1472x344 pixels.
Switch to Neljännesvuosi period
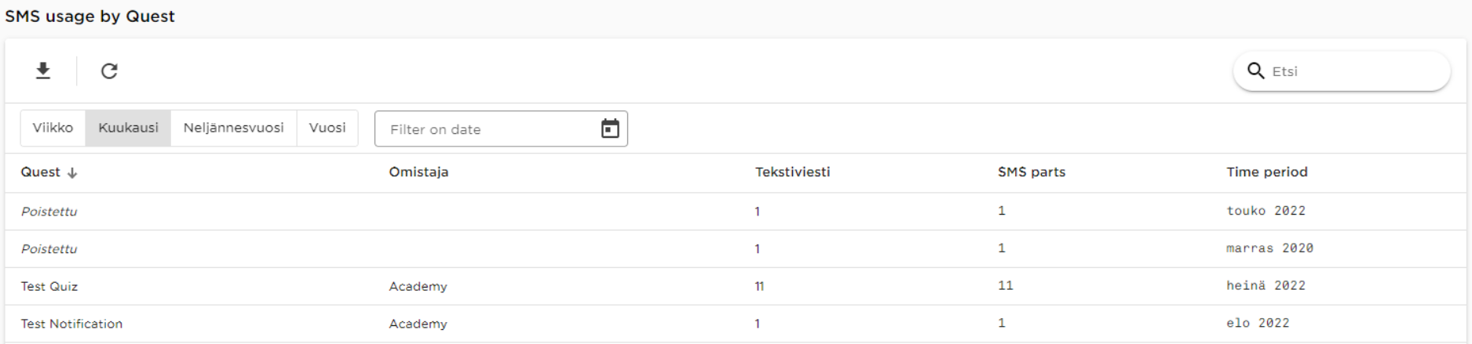(233, 128)
